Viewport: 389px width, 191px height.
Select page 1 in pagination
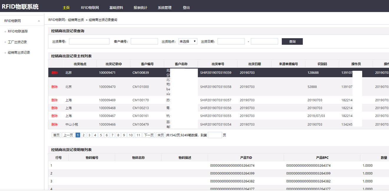pos(78,135)
